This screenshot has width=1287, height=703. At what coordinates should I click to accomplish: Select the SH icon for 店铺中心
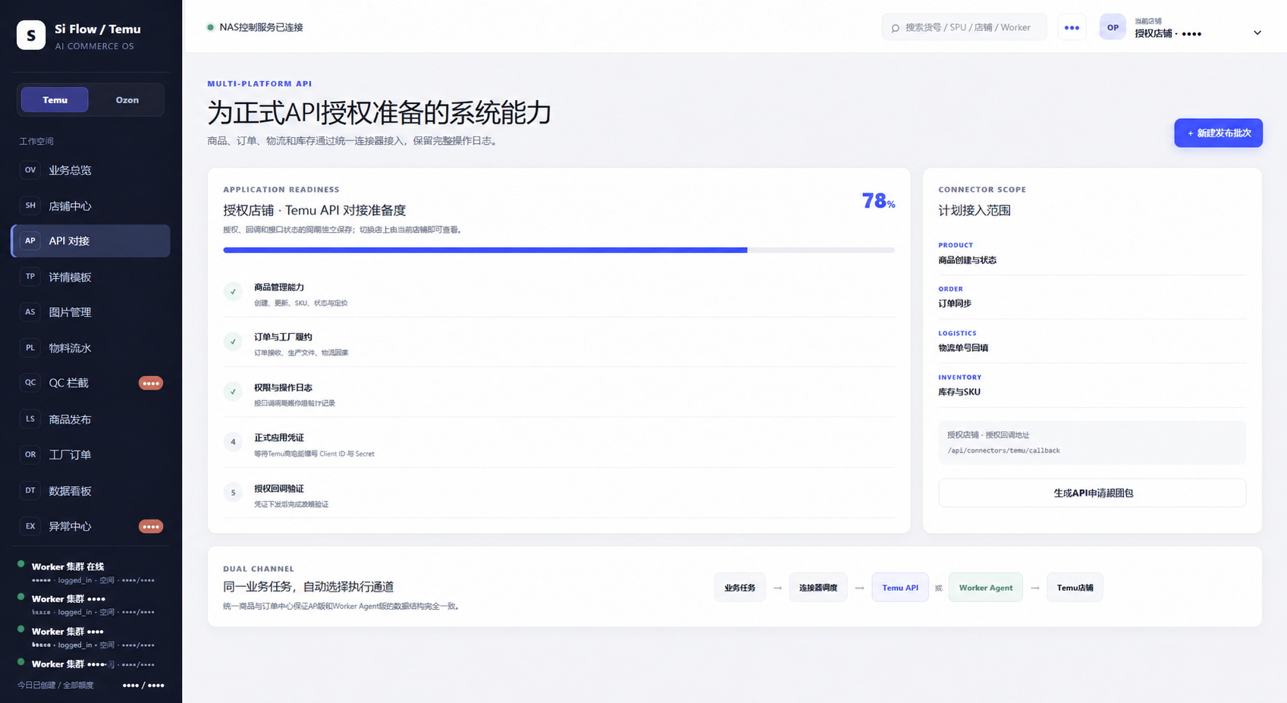click(30, 206)
